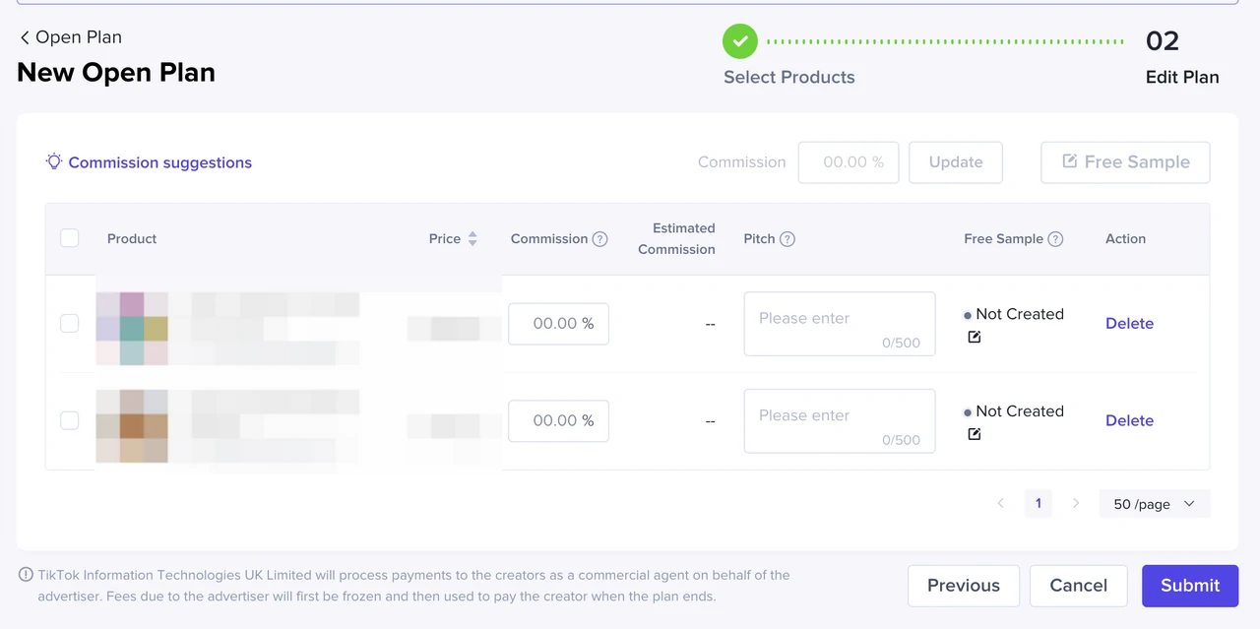Delete the first product row
The height and width of the screenshot is (629, 1260).
click(x=1129, y=324)
